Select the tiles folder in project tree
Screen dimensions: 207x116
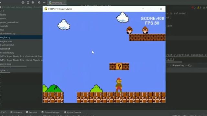point(2,30)
